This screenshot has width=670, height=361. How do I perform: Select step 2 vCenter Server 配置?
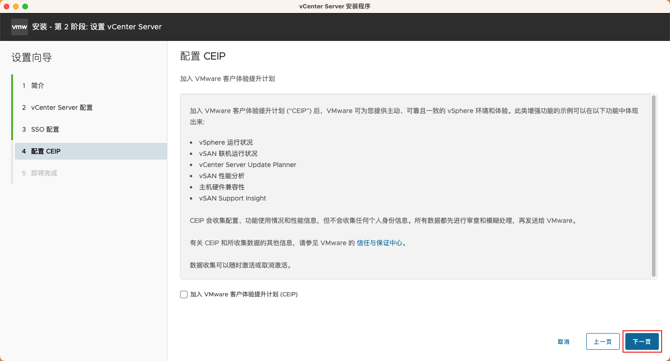91,107
